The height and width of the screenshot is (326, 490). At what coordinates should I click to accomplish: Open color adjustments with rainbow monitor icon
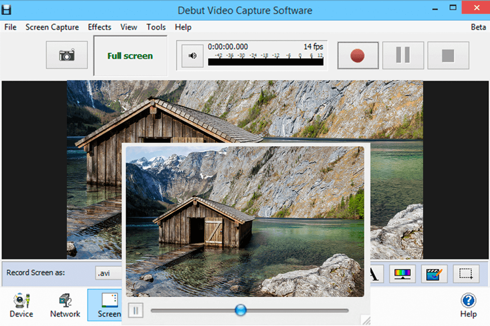[x=403, y=274]
